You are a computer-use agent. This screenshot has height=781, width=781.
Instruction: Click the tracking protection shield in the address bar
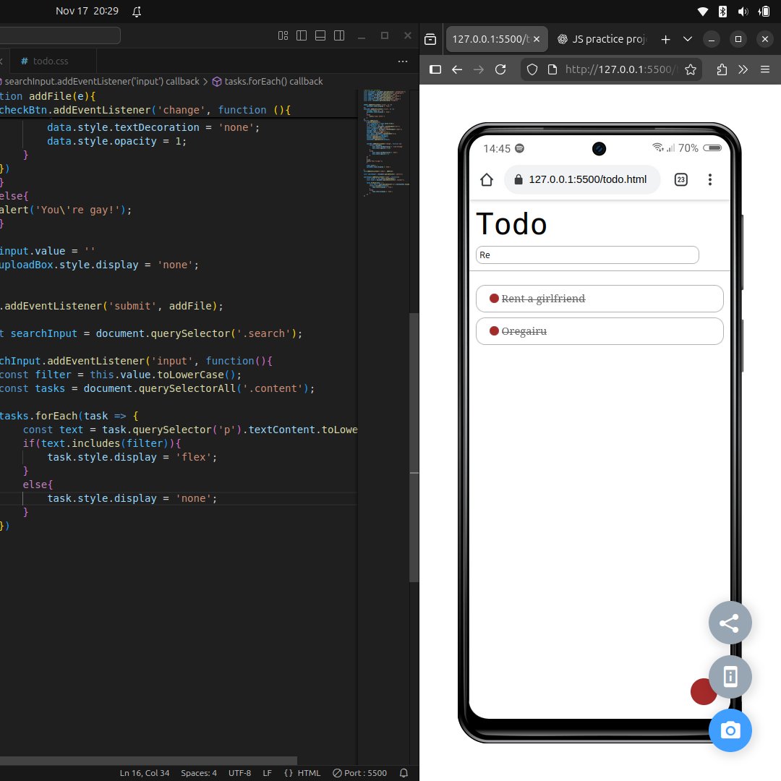[x=532, y=69]
